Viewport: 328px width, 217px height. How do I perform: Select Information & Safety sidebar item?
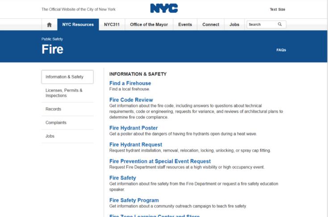coord(67,77)
